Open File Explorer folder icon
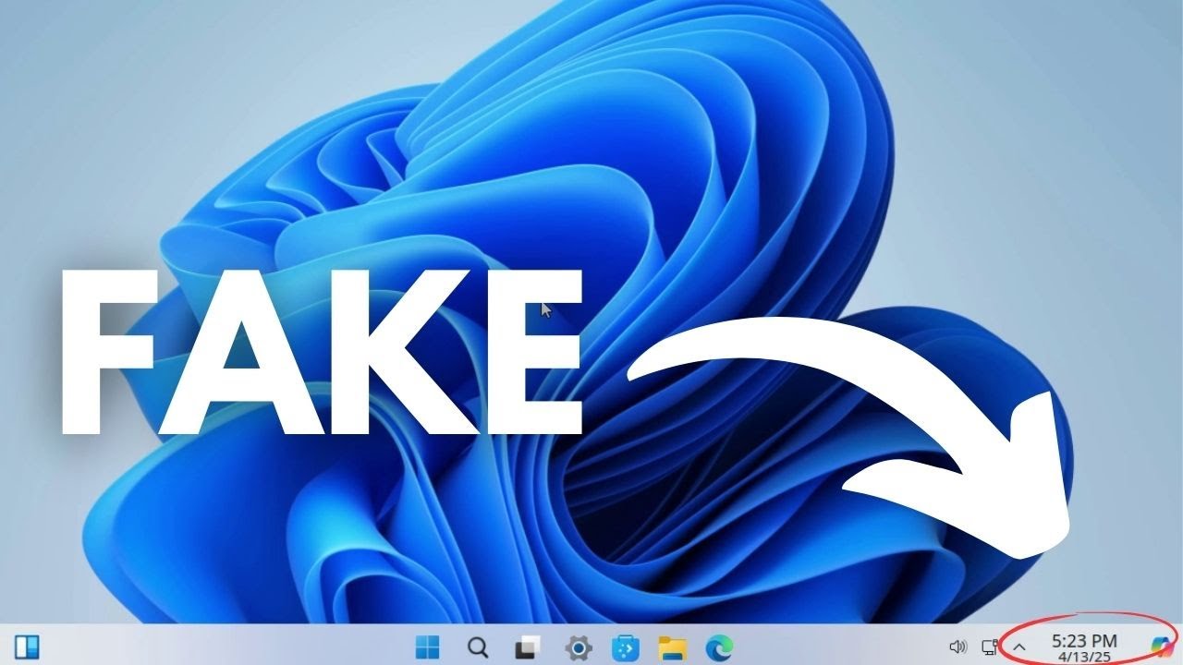The width and height of the screenshot is (1183, 665). [671, 647]
